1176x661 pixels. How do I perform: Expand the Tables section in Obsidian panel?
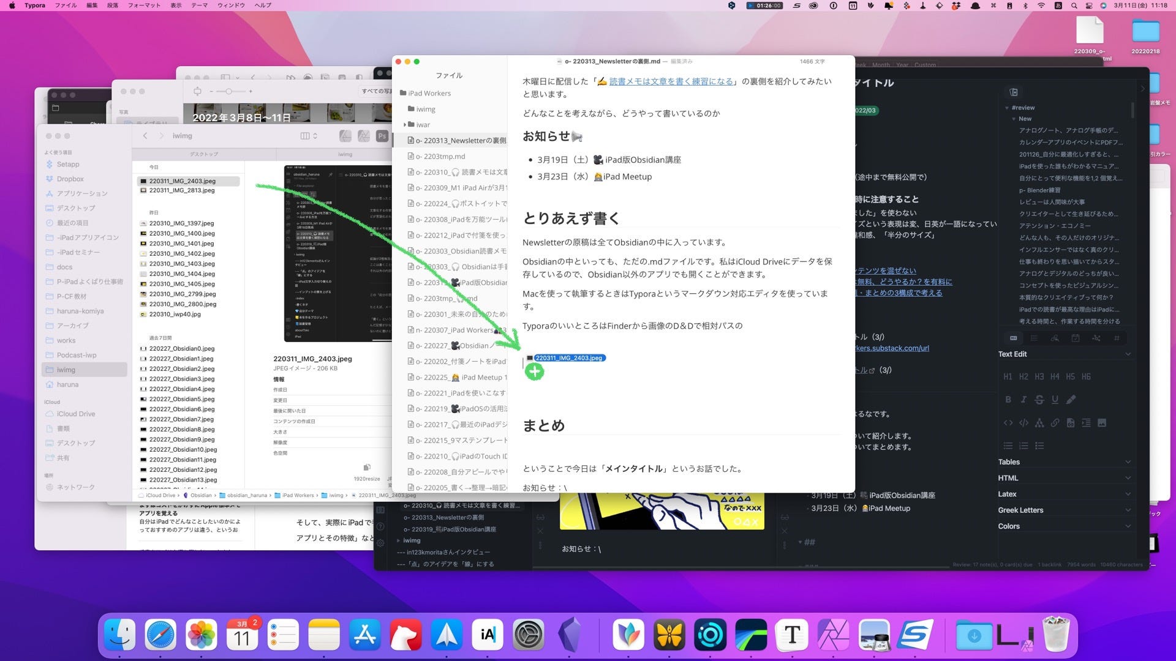tap(1128, 462)
